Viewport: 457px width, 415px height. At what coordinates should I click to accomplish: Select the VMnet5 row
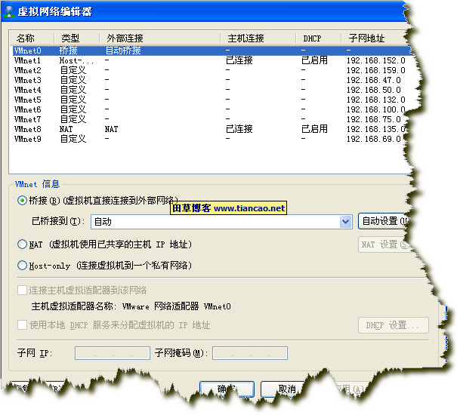[x=212, y=100]
